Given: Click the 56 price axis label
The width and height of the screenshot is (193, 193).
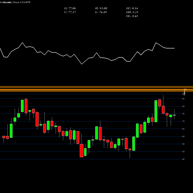Looking at the screenshot, I should 183,144.
